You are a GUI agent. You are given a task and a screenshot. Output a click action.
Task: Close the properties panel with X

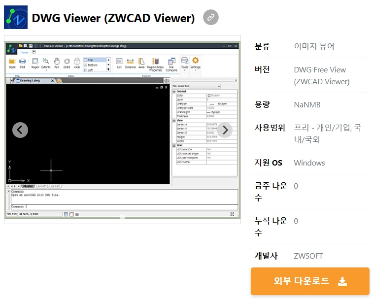coord(236,81)
